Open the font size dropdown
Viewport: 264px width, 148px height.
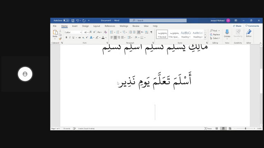[x=88, y=32]
